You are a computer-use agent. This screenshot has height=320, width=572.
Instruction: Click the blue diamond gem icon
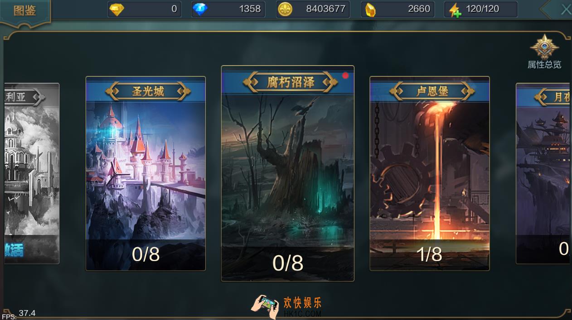[199, 9]
